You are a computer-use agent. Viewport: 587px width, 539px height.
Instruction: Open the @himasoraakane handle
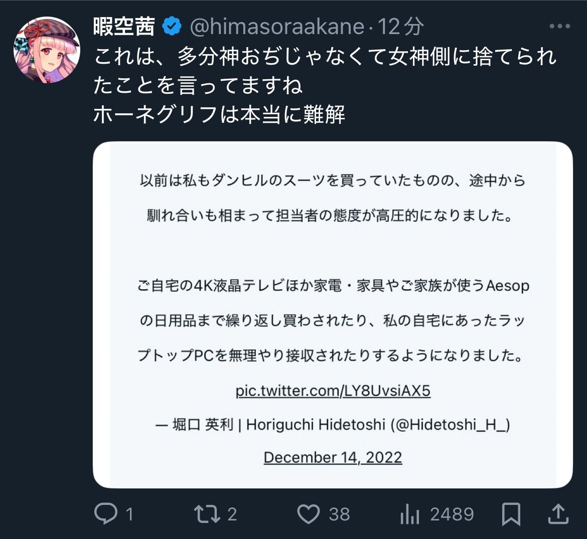(x=277, y=27)
